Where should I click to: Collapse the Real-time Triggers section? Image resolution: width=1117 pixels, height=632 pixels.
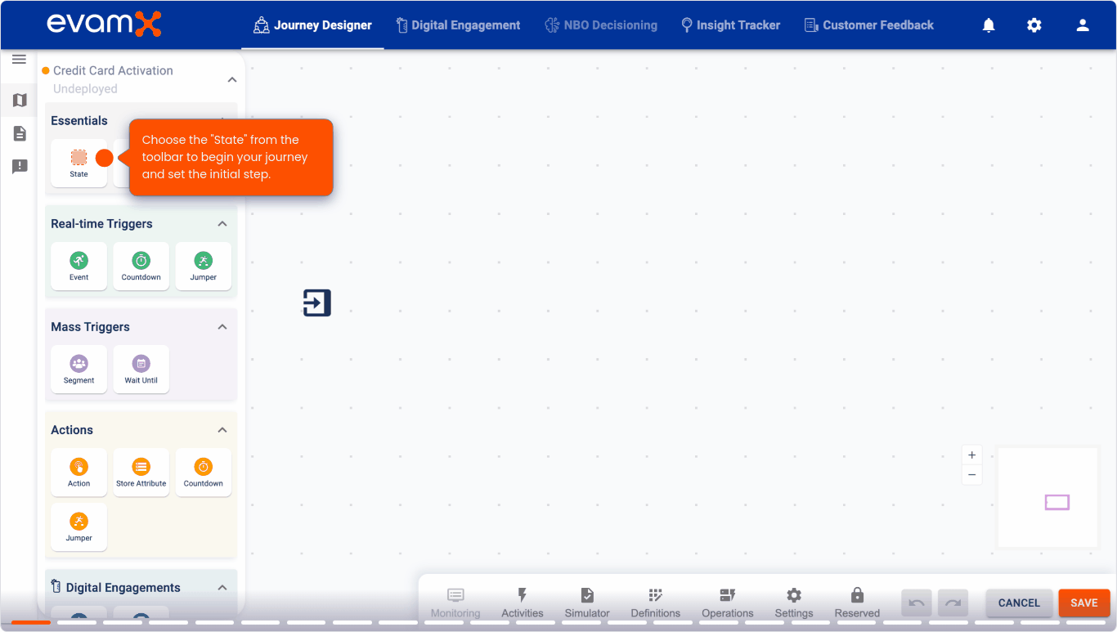222,223
